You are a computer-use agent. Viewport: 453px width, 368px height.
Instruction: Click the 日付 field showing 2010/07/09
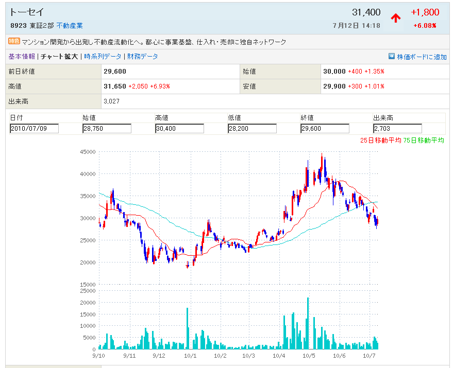pyautogui.click(x=34, y=129)
